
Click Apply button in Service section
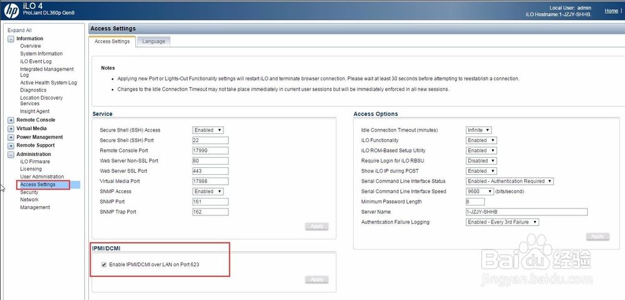coord(317,226)
